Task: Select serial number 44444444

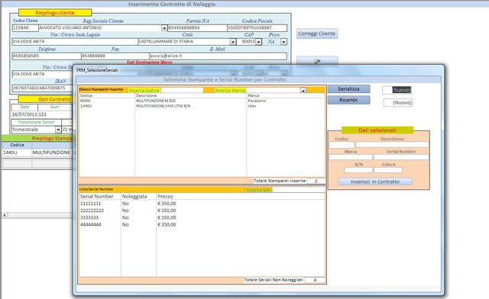Action: (91, 224)
